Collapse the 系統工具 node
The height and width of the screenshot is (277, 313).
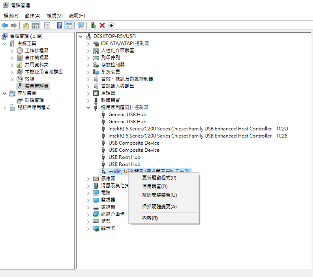[5, 43]
